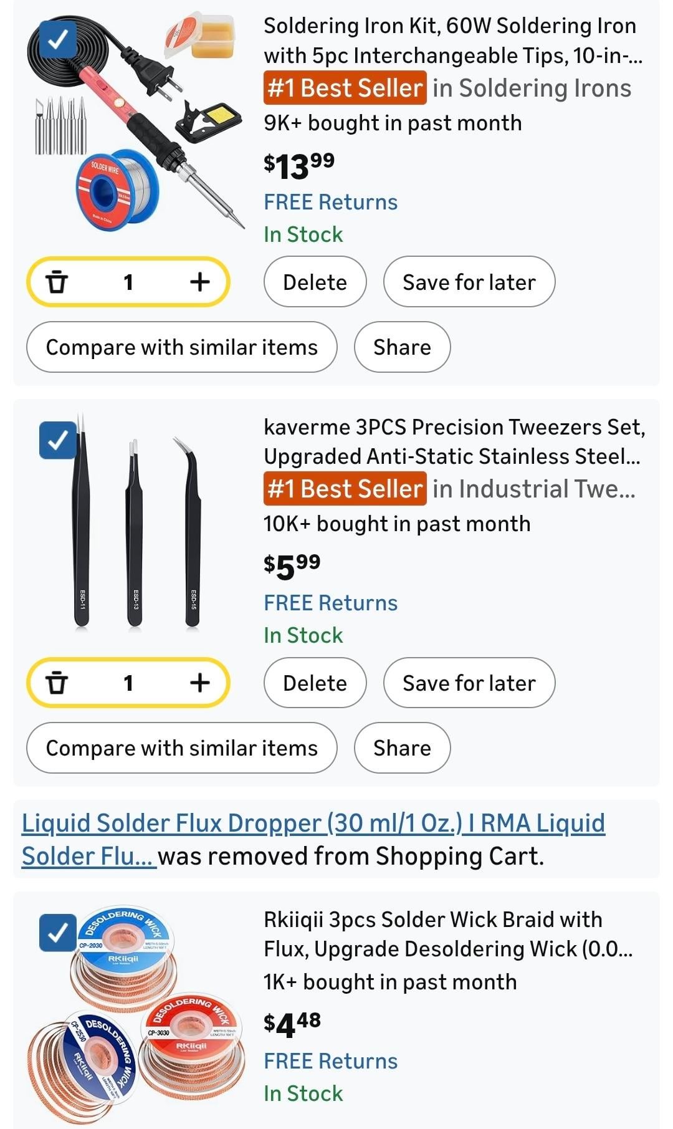This screenshot has width=673, height=1129.
Task: Delete the Precision Tweezers Set from cart
Action: 315,683
